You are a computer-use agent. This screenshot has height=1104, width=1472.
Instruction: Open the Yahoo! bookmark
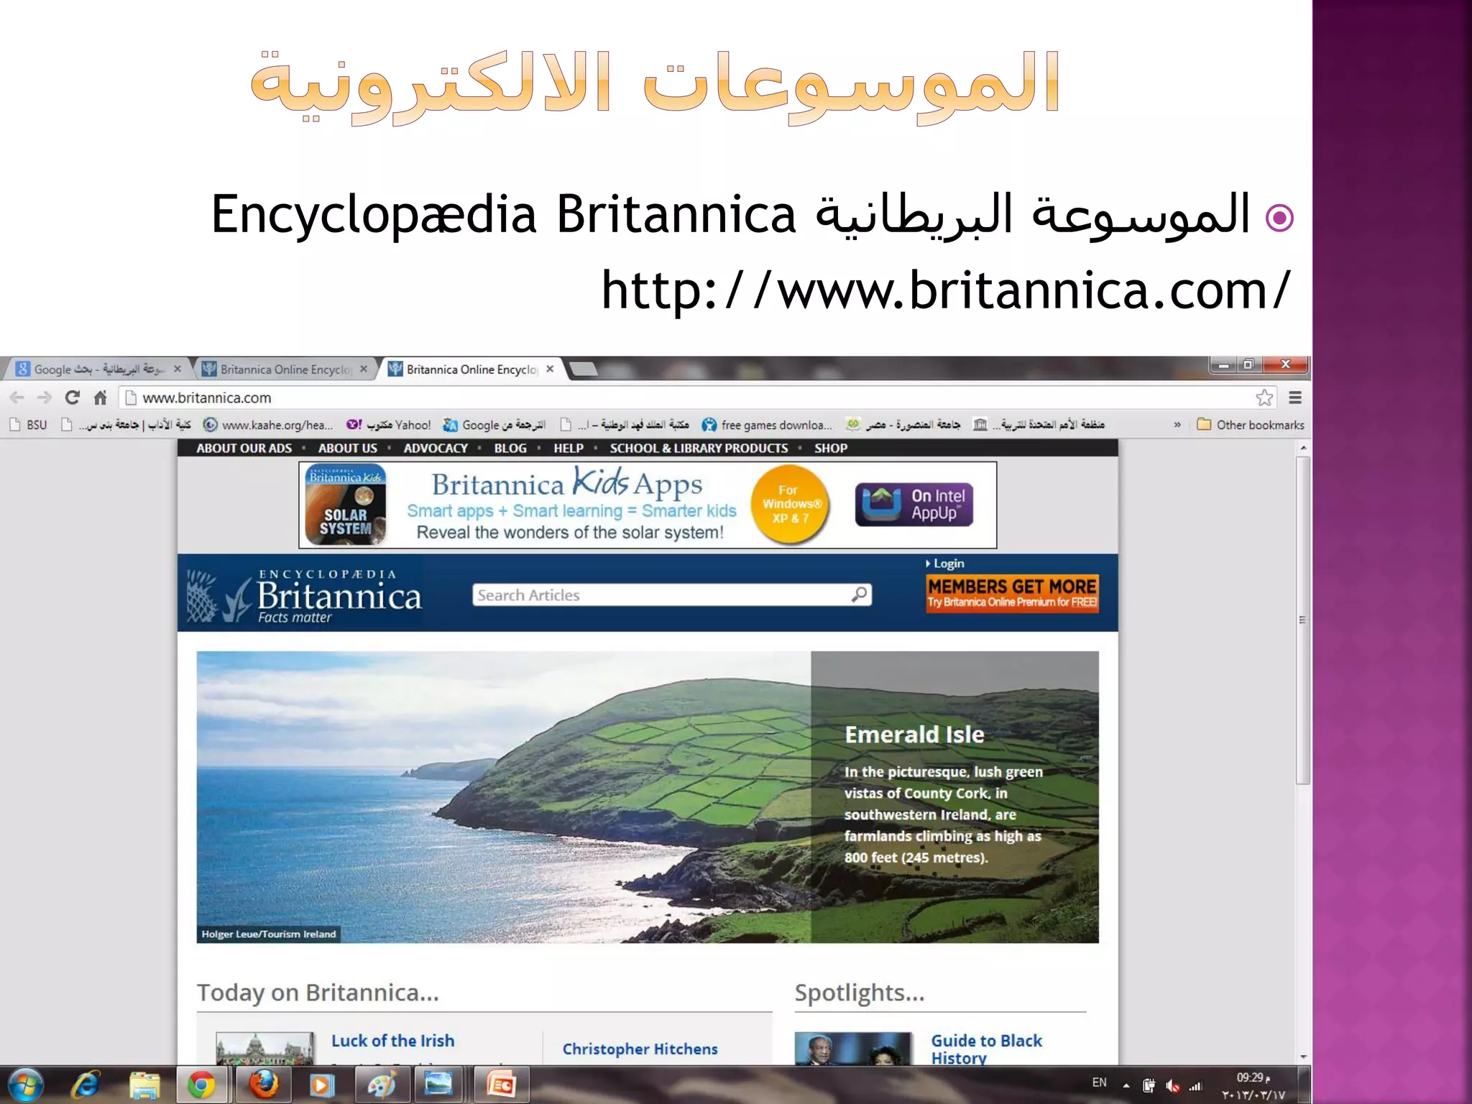[388, 425]
